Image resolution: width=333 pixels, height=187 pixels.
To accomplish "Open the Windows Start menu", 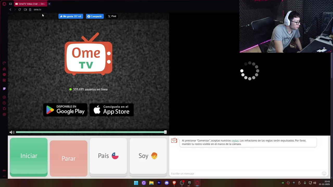I will click(136, 183).
